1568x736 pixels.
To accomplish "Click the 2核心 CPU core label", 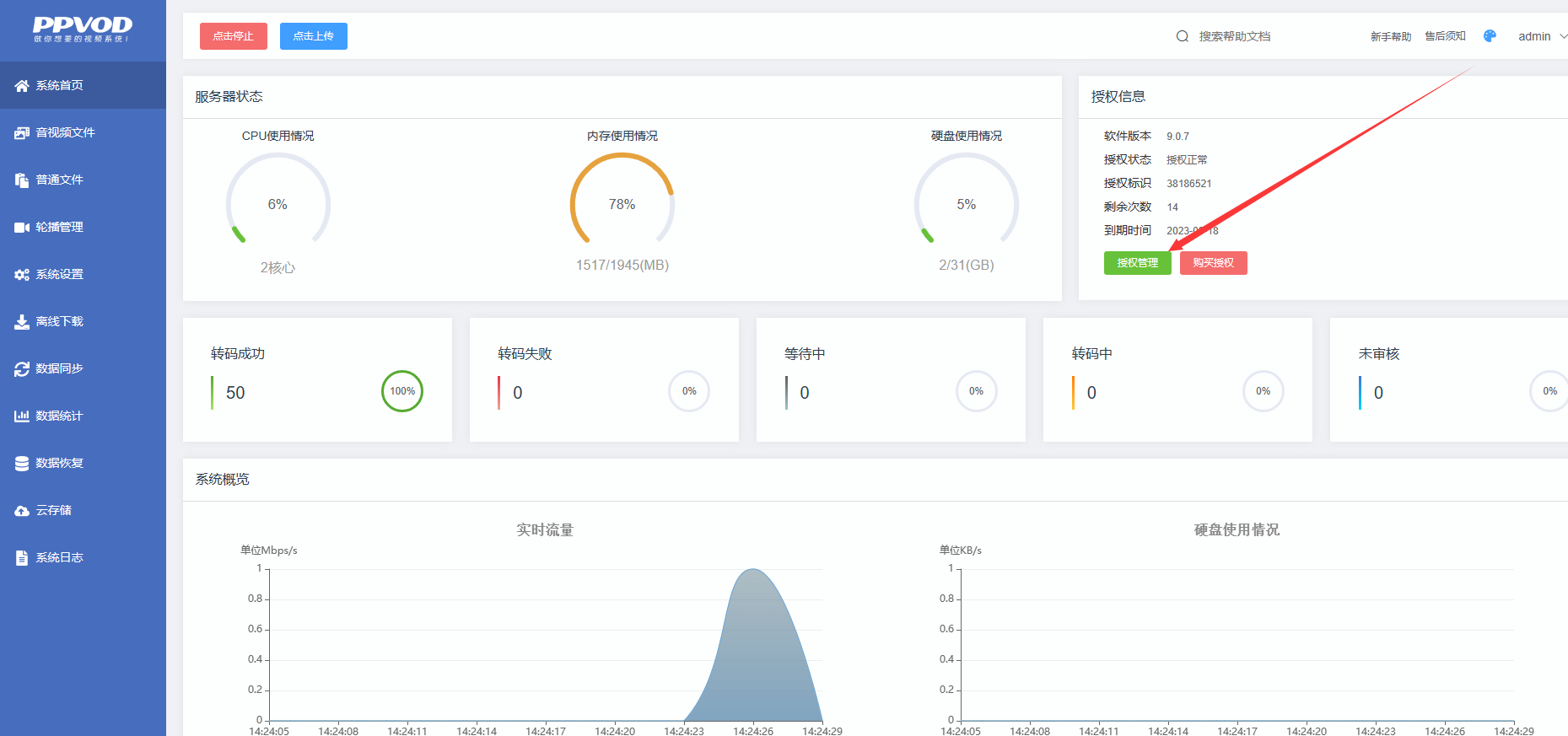I will (x=277, y=267).
